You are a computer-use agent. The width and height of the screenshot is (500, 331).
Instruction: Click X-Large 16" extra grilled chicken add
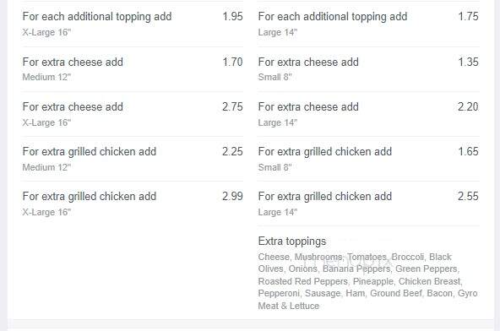pyautogui.click(x=133, y=203)
